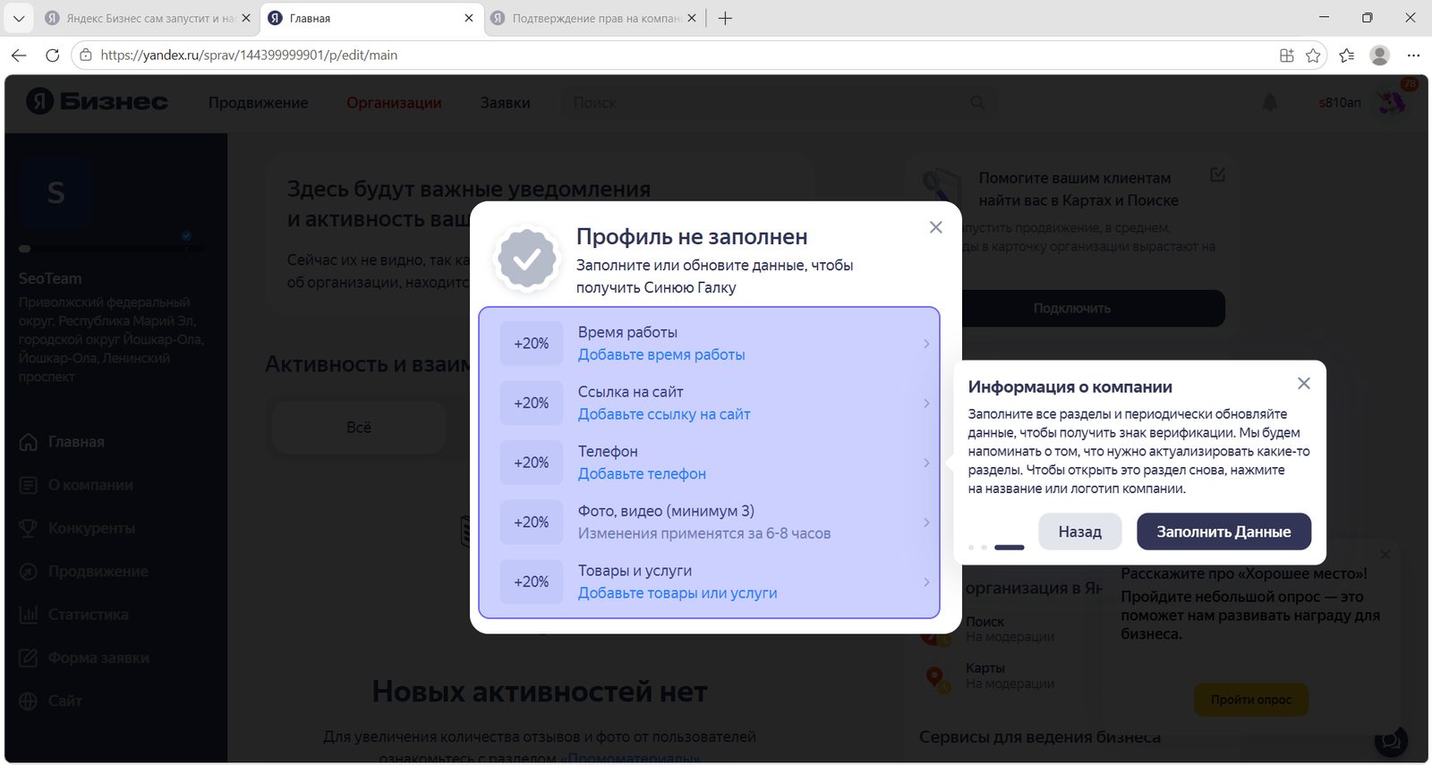Reload the page
This screenshot has width=1432, height=765.
[52, 55]
